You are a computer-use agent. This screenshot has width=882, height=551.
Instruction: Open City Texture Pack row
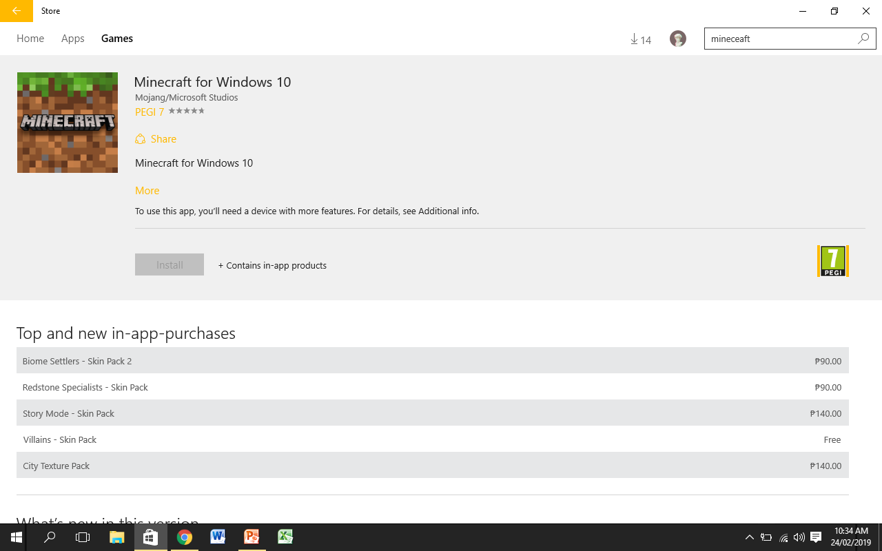tap(433, 466)
